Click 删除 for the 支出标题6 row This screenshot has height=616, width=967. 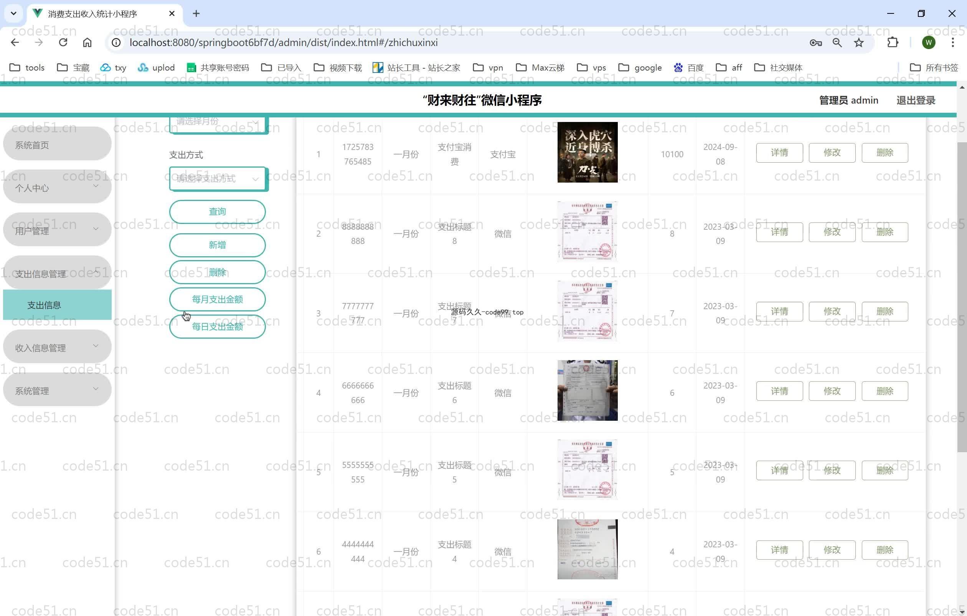tap(884, 391)
